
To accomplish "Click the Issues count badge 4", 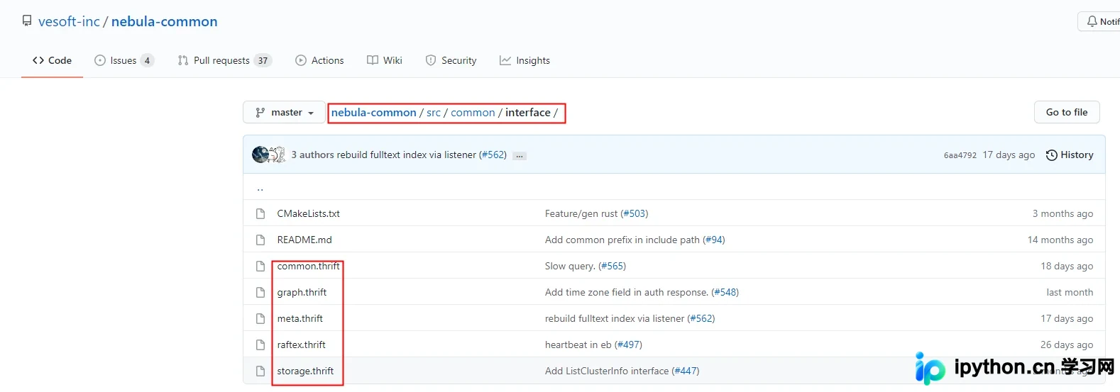I will point(147,60).
